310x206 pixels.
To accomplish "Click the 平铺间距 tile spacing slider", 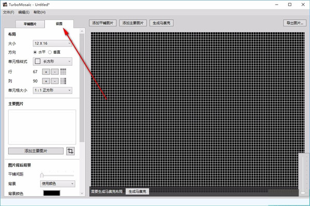I will coord(57,175).
